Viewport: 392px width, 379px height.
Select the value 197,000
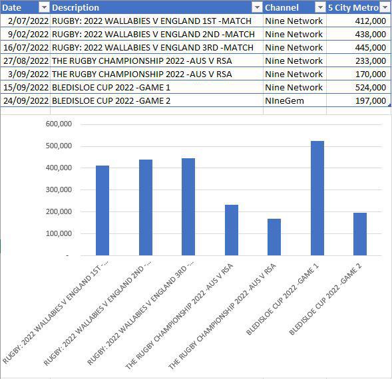coord(359,100)
